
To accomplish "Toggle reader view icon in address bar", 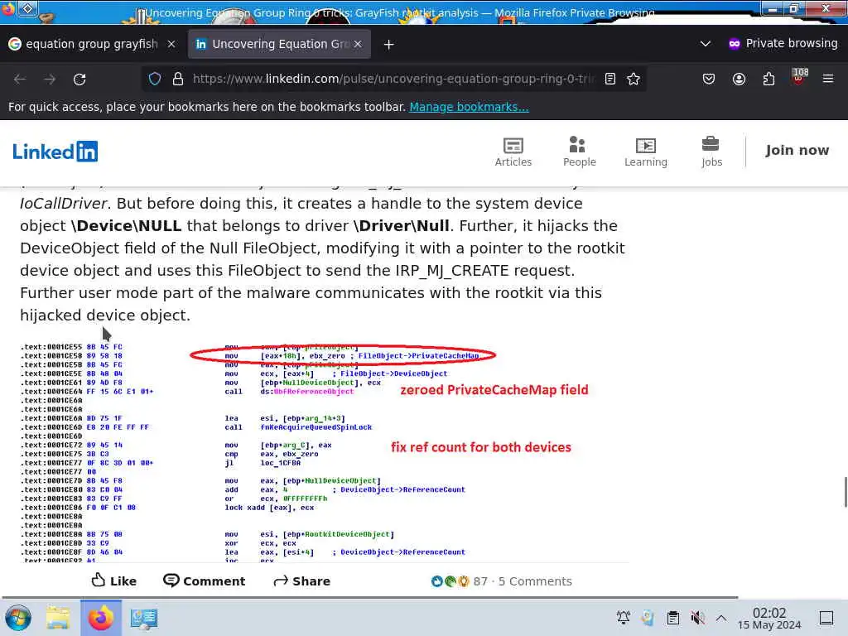I will 610,79.
